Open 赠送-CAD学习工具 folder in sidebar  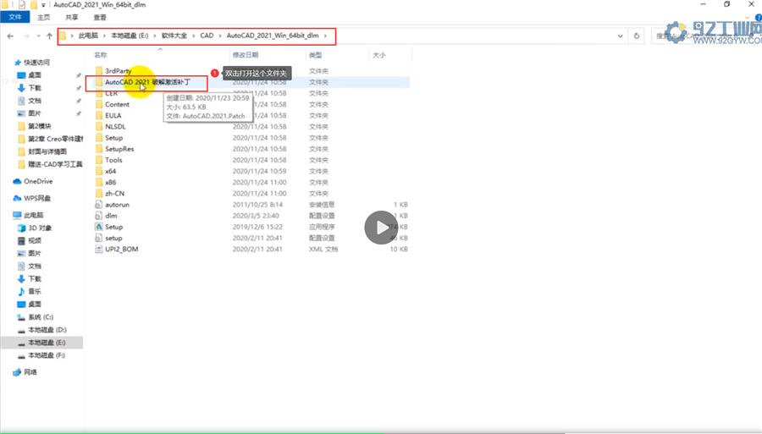pyautogui.click(x=55, y=164)
